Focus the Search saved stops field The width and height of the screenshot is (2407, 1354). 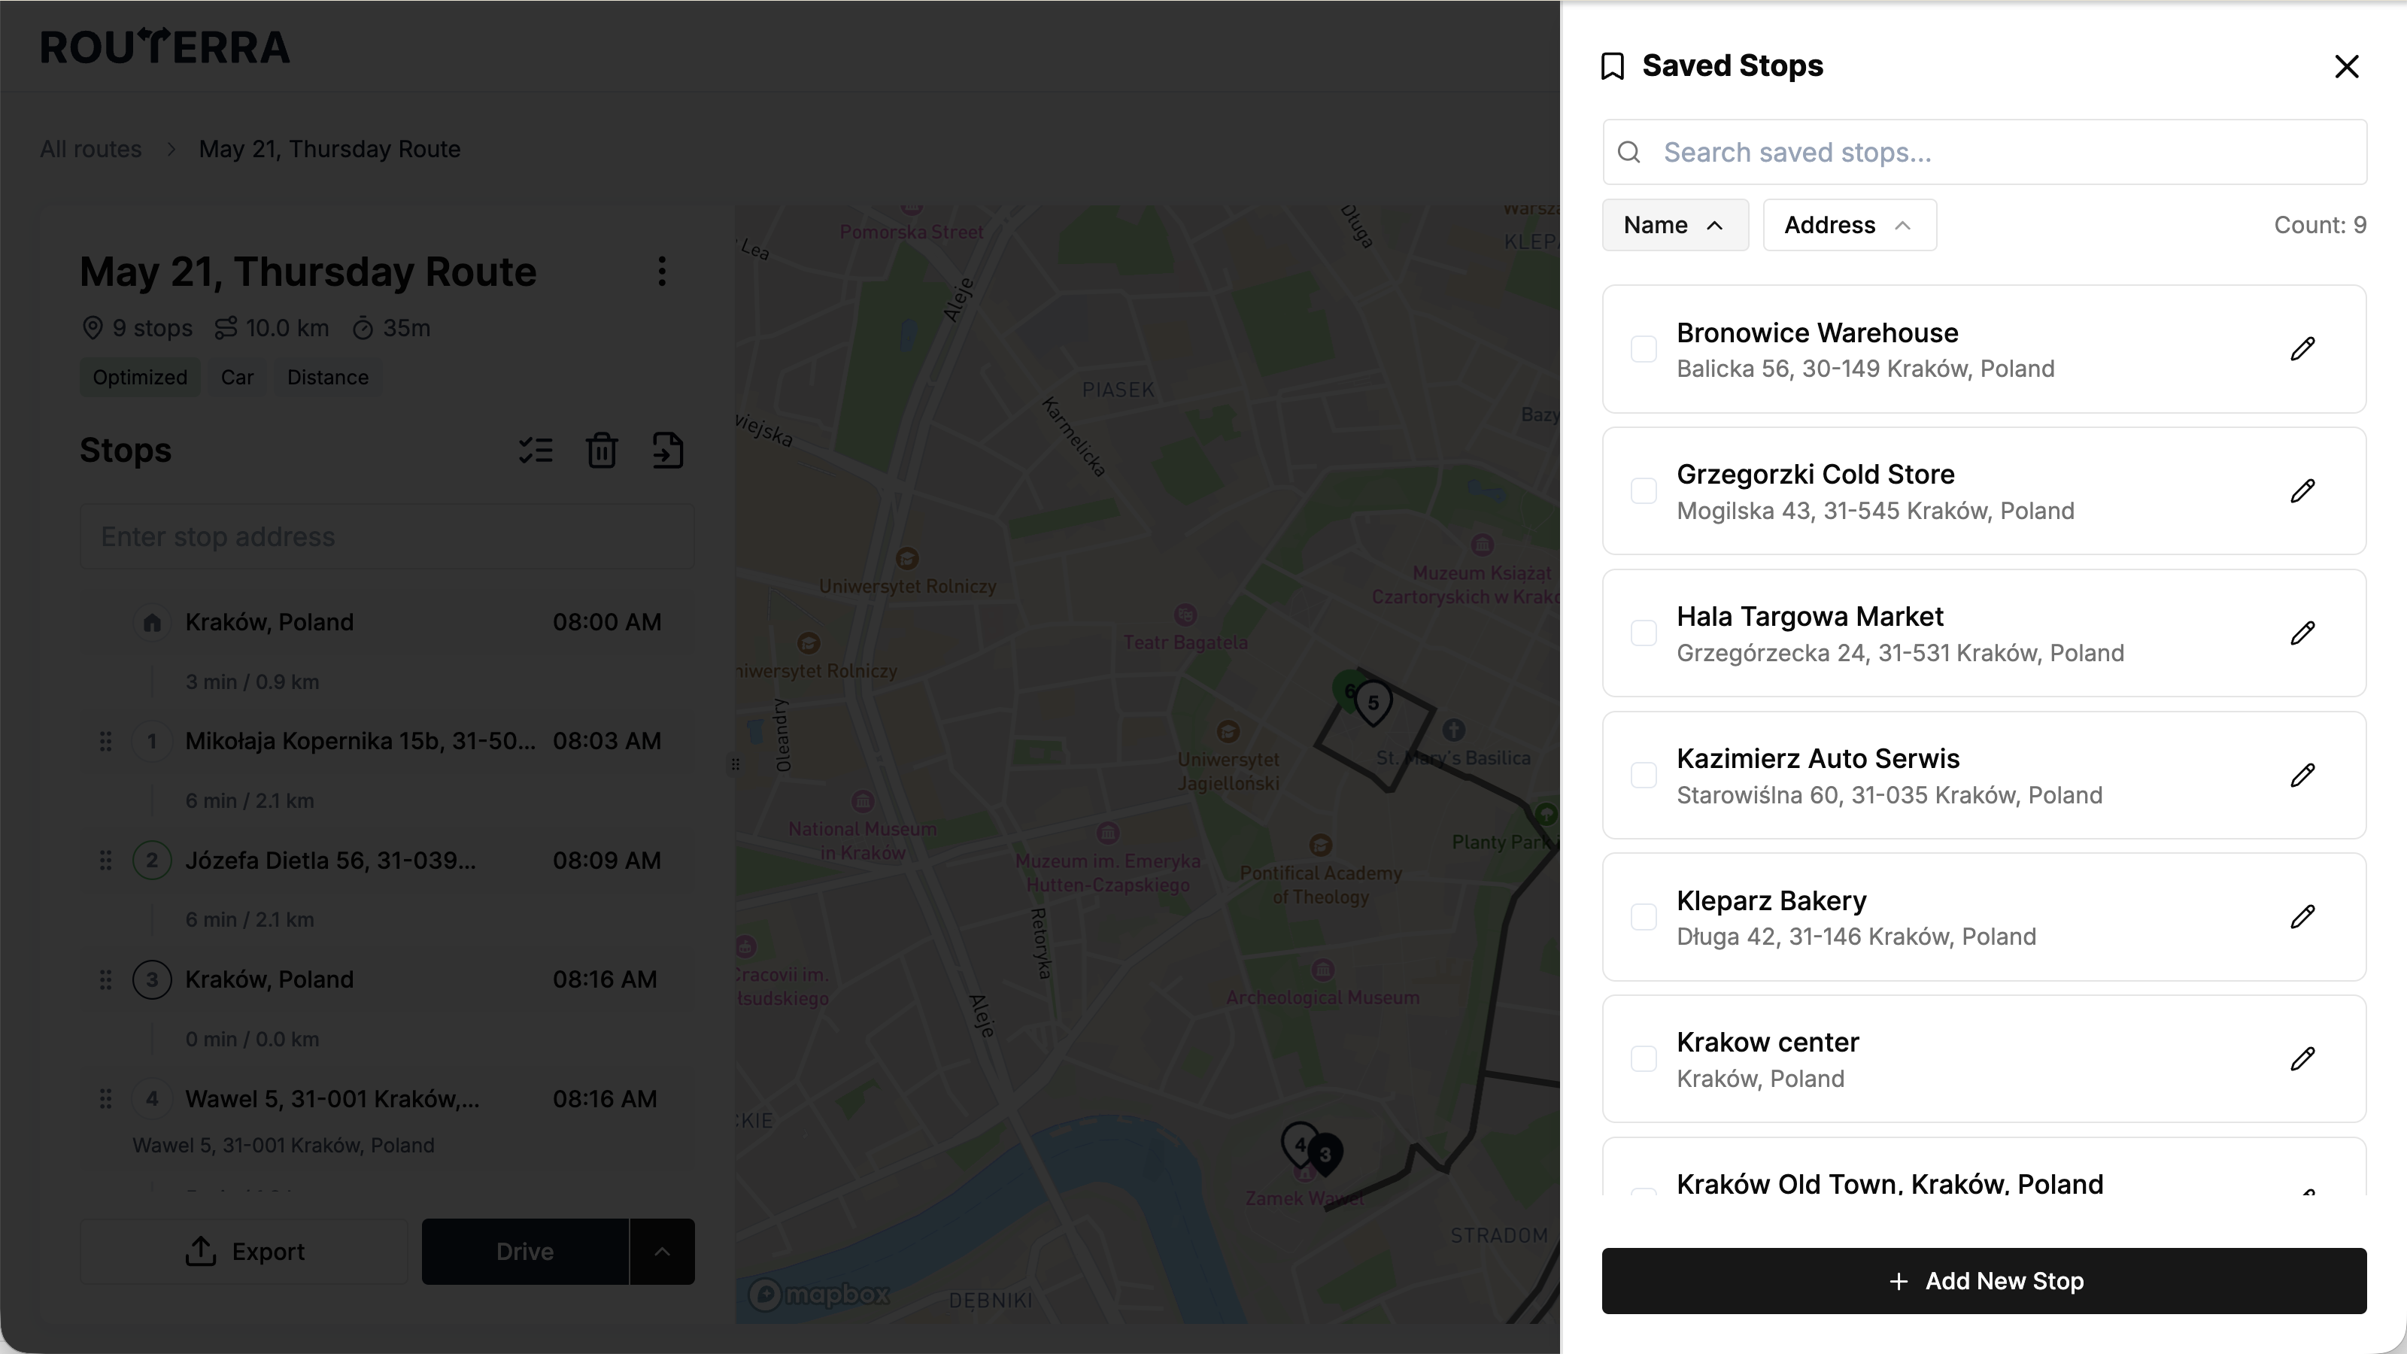(1984, 152)
